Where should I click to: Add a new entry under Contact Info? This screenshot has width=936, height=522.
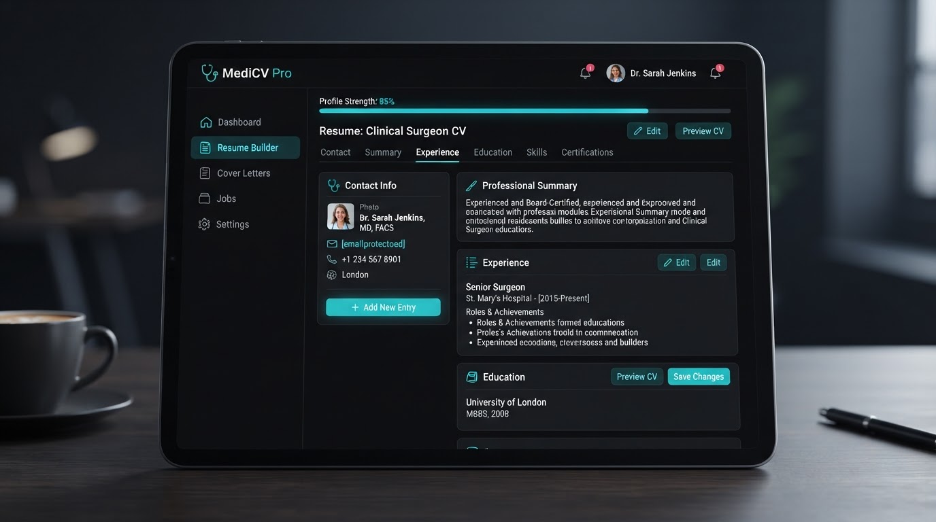coord(383,307)
